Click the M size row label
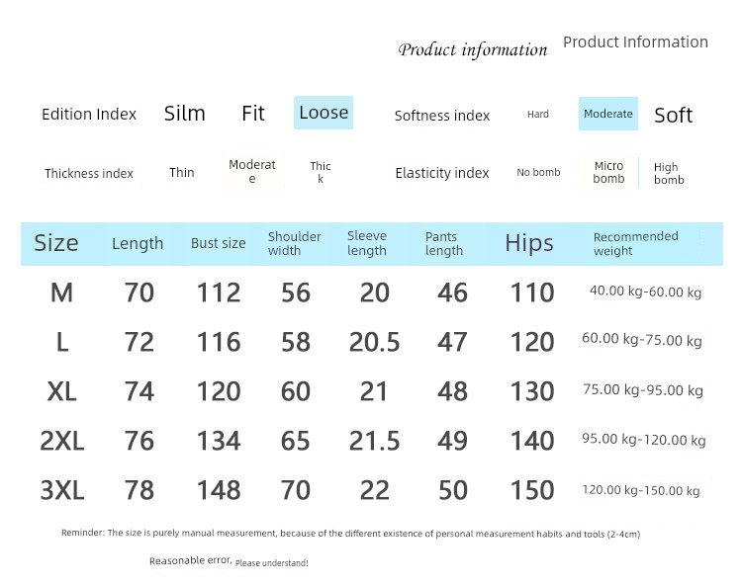This screenshot has height=585, width=742. pos(61,292)
